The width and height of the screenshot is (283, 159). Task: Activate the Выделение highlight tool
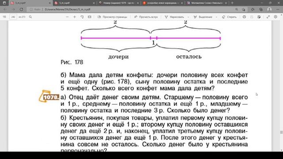203,17
